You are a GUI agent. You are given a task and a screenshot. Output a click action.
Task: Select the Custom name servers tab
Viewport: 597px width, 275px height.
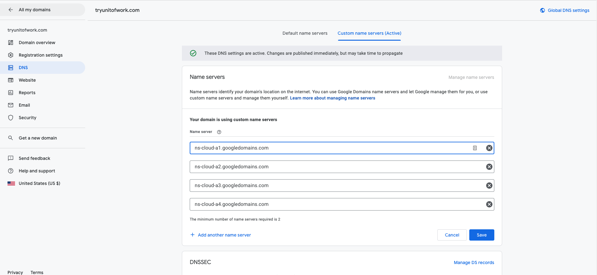click(369, 33)
